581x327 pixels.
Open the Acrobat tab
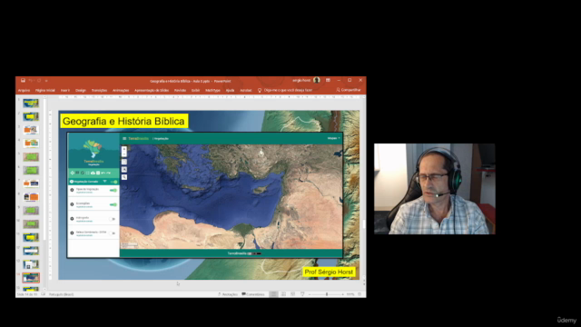246,90
